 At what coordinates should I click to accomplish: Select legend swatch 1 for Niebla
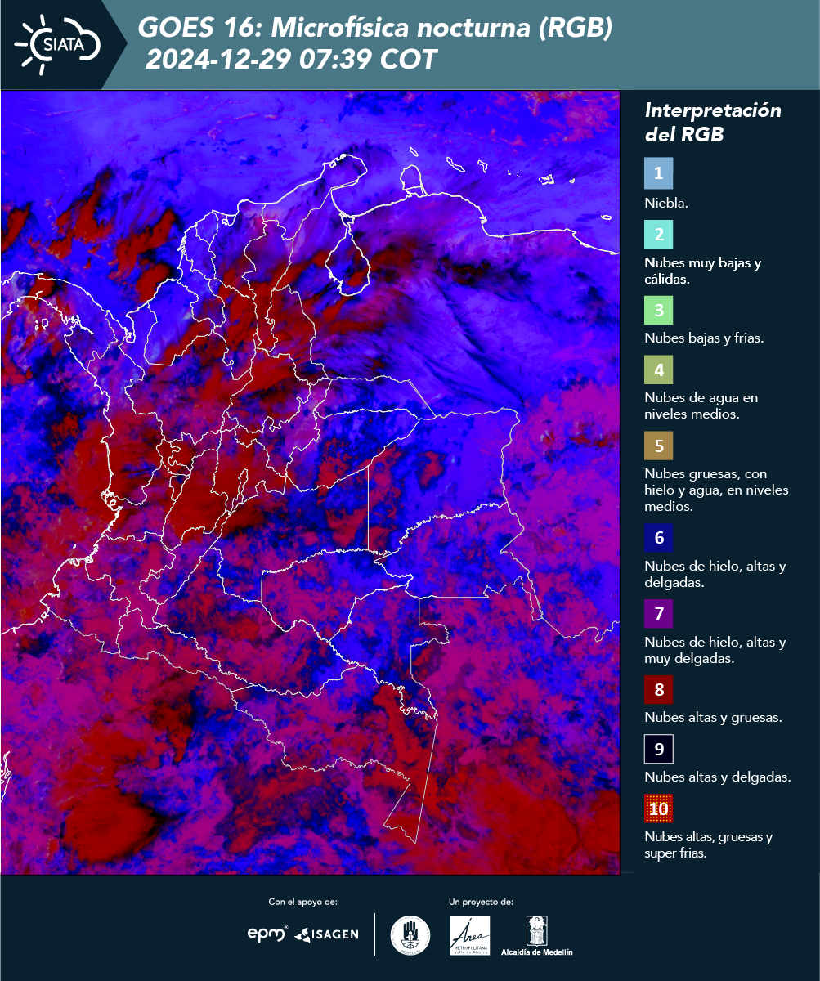[658, 173]
